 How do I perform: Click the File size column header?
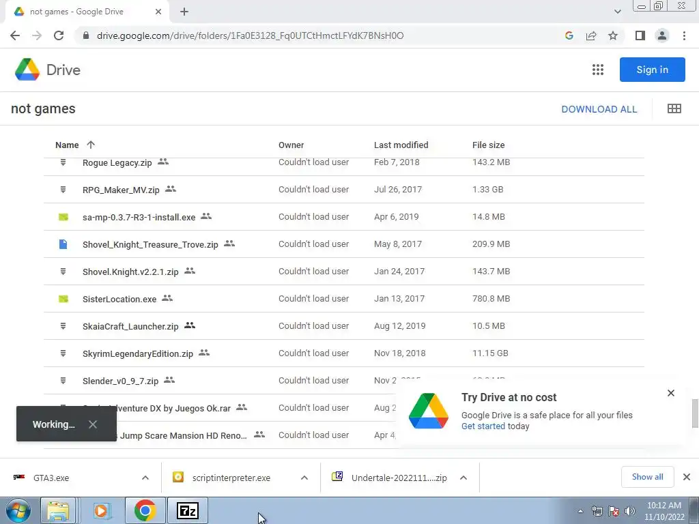(489, 145)
